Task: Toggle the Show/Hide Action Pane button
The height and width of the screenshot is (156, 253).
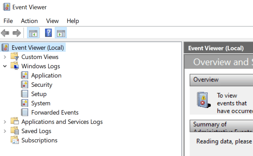Action: [x=61, y=33]
